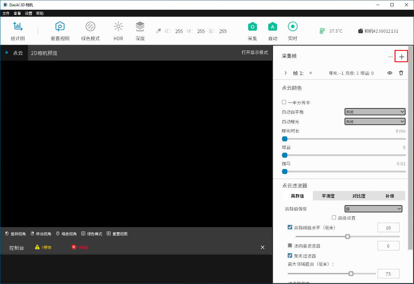Click the 离群阈值水平 slider handle
Screen dimensions: 414x284
(347, 237)
